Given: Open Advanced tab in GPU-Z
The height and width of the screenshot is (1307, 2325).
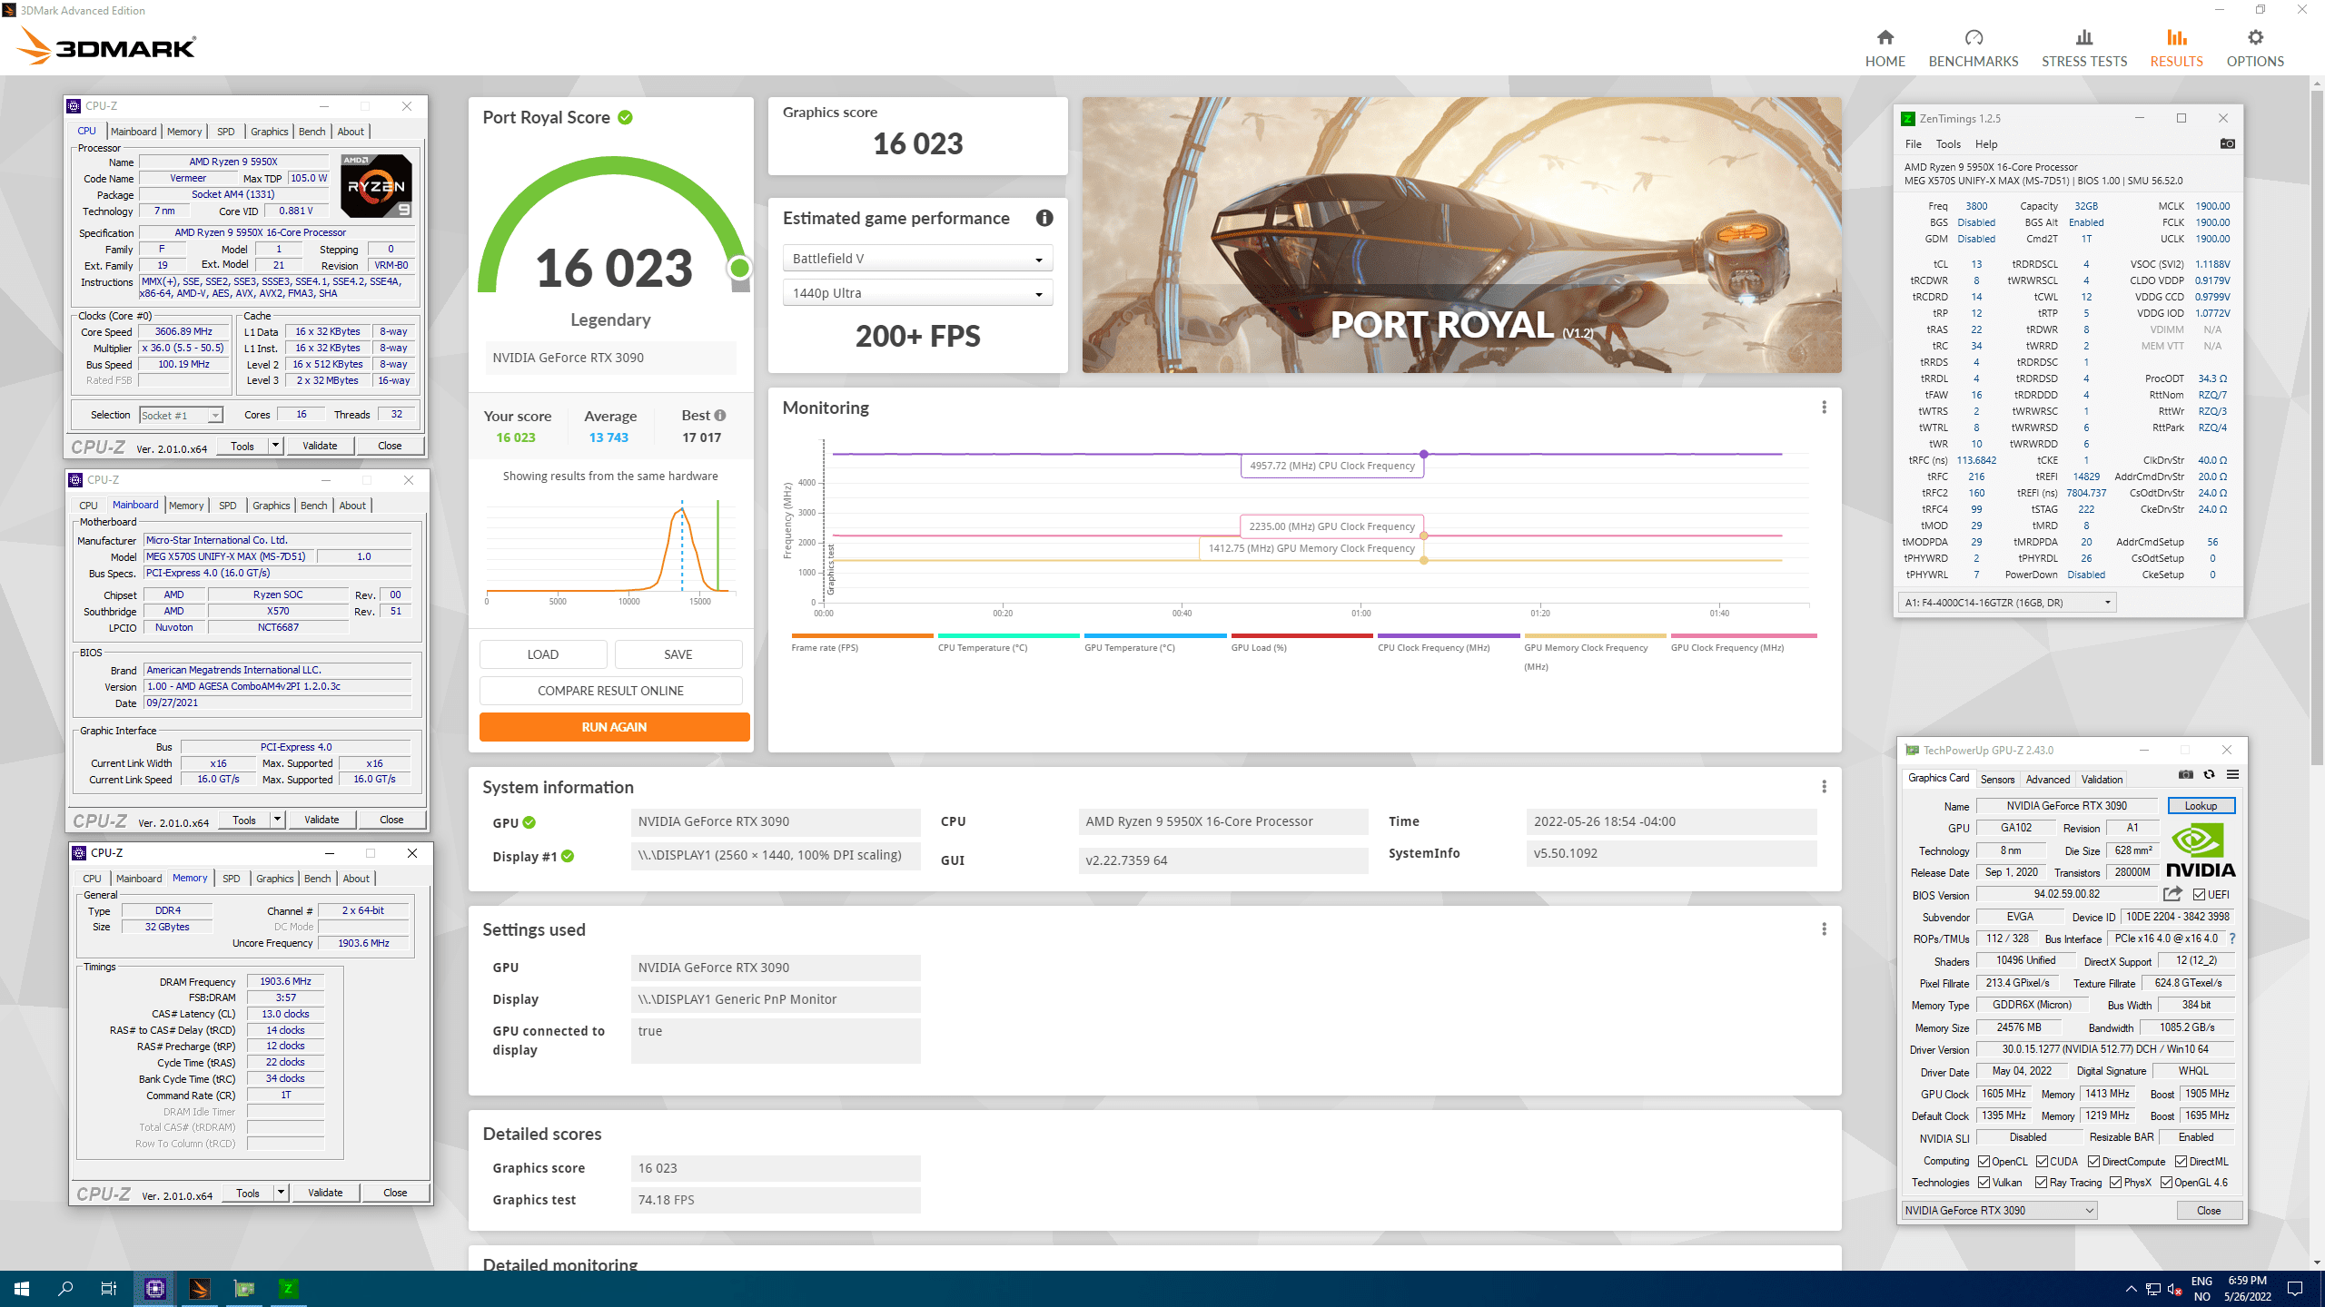Looking at the screenshot, I should [2047, 780].
